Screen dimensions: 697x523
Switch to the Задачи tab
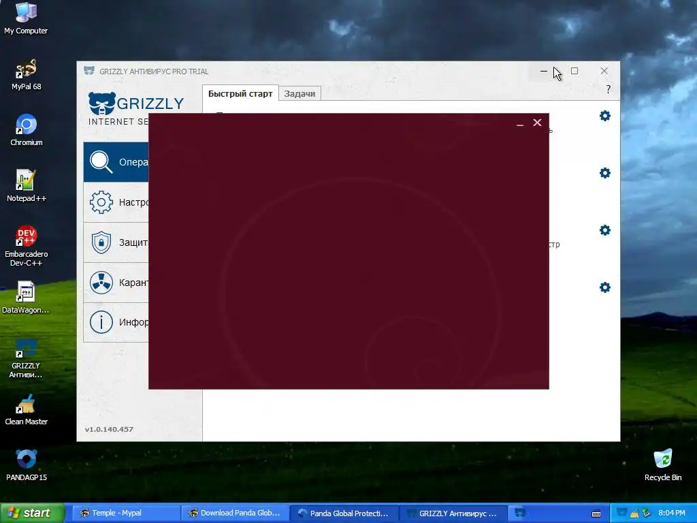299,93
